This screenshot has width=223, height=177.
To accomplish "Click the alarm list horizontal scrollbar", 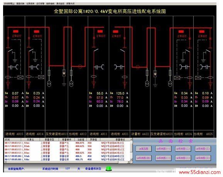I will pyautogui.click(x=67, y=162).
